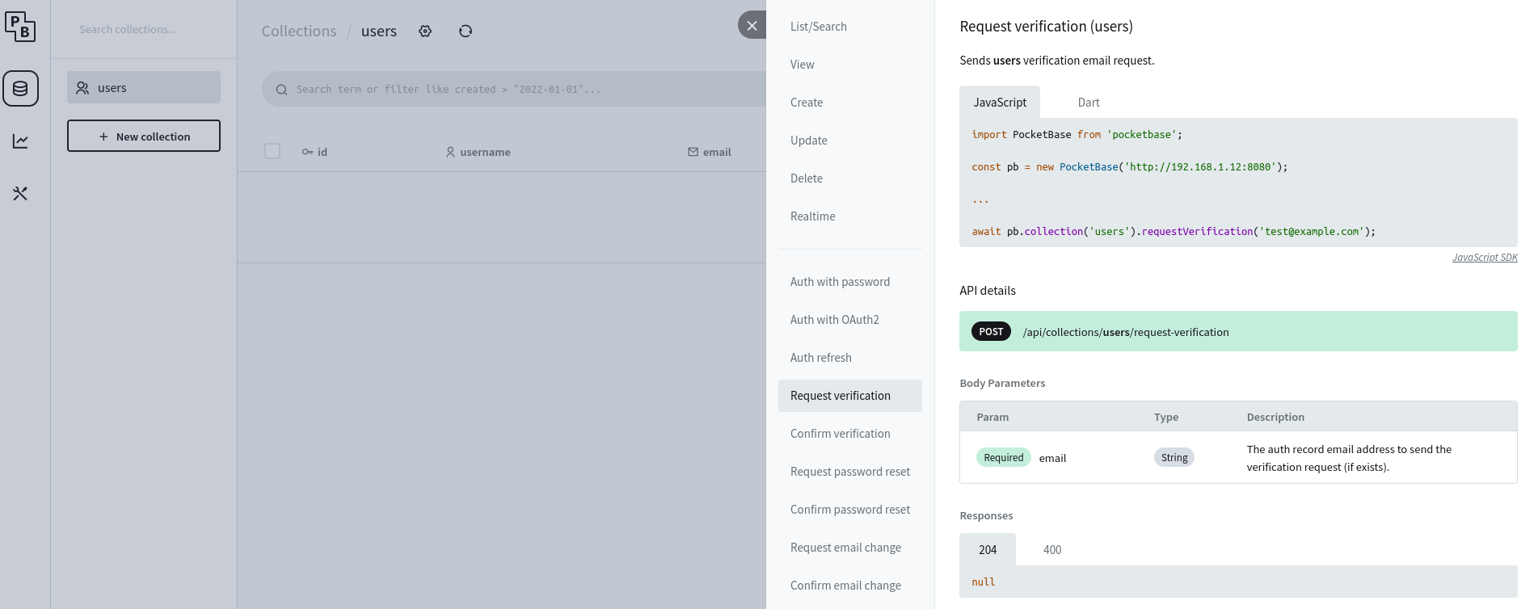This screenshot has height=609, width=1534.
Task: Sort records by username column header
Action: pyautogui.click(x=484, y=152)
